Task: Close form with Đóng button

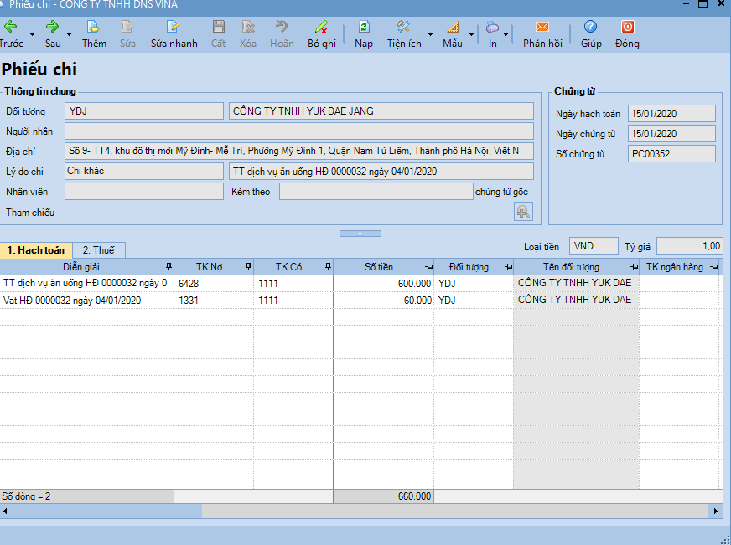Action: (x=627, y=33)
